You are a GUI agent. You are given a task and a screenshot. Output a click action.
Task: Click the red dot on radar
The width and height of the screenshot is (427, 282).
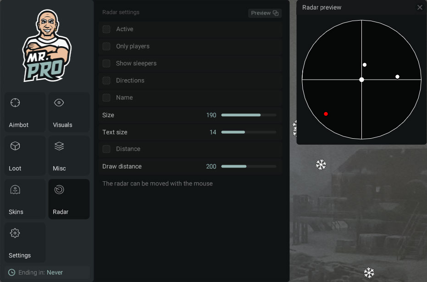326,114
